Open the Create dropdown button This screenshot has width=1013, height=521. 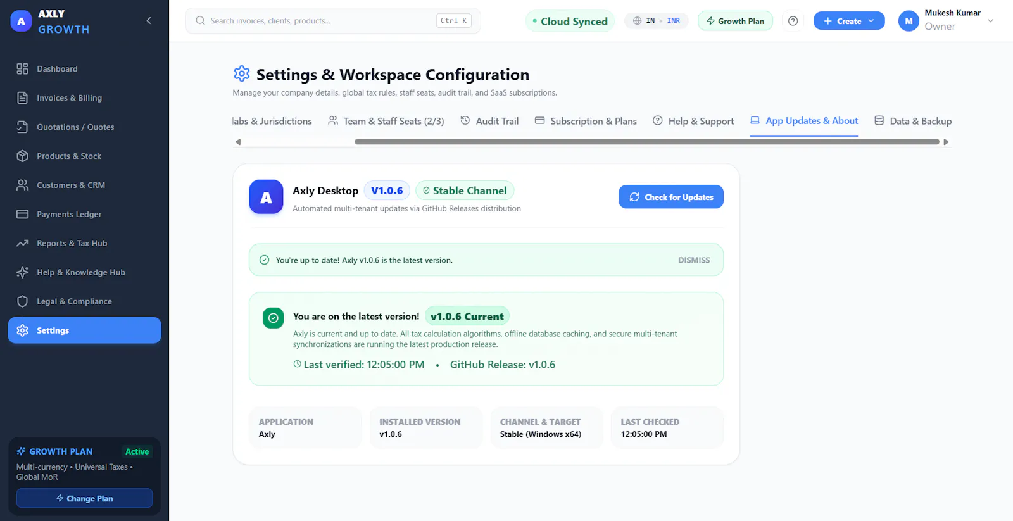[849, 21]
